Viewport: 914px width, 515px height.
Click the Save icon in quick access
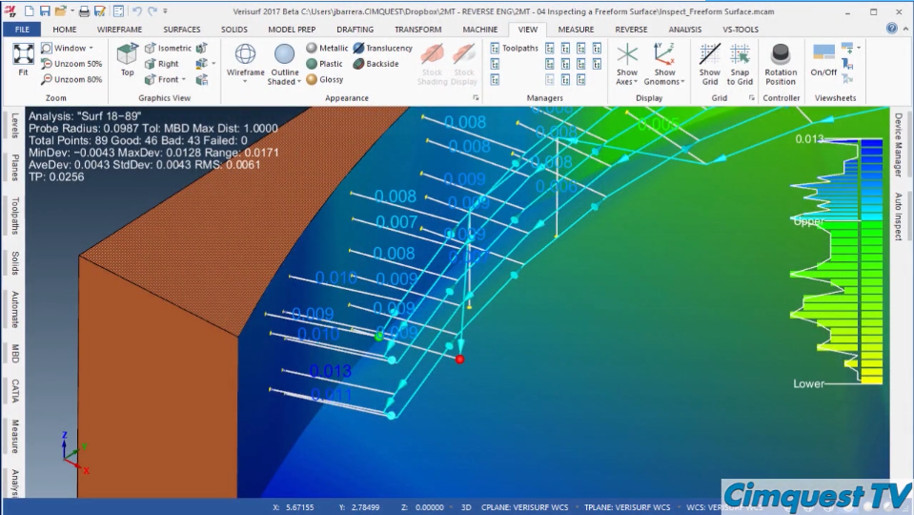(45, 11)
